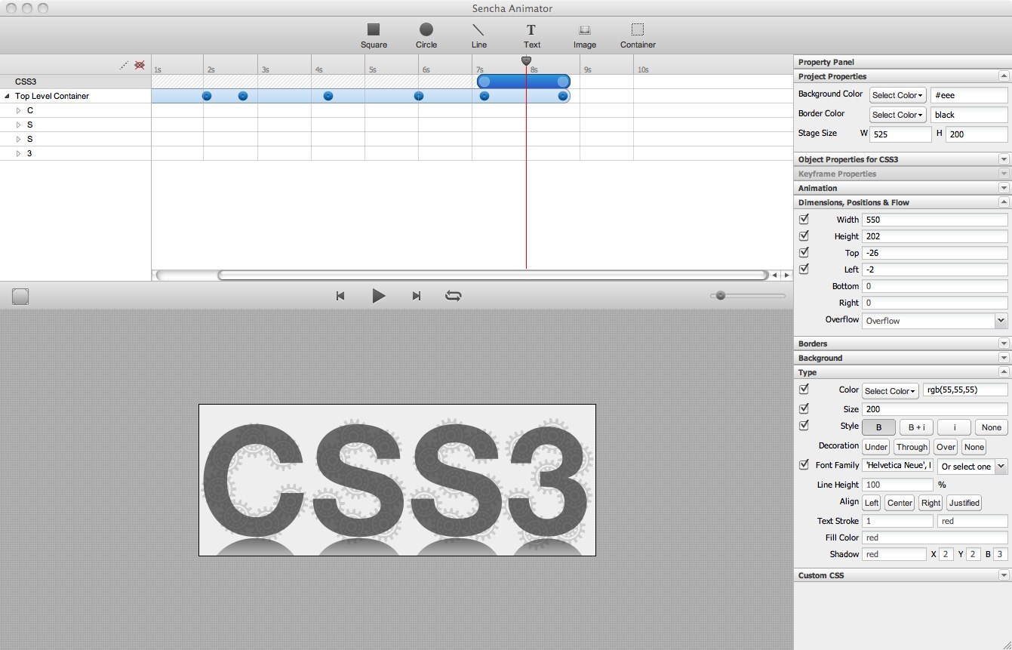Toggle the Font Family checkbox
Image resolution: width=1012 pixels, height=650 pixels.
pos(804,465)
